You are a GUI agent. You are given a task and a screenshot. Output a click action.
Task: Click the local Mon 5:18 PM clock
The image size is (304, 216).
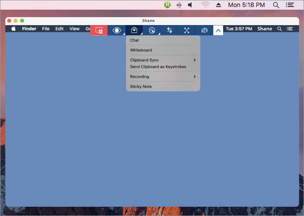point(247,5)
